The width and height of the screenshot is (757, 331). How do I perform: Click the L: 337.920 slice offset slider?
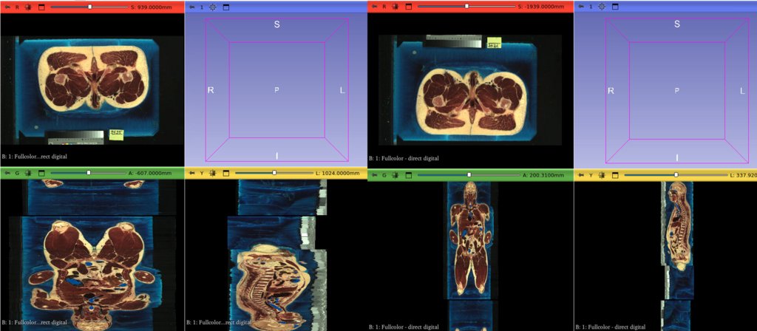pos(676,174)
